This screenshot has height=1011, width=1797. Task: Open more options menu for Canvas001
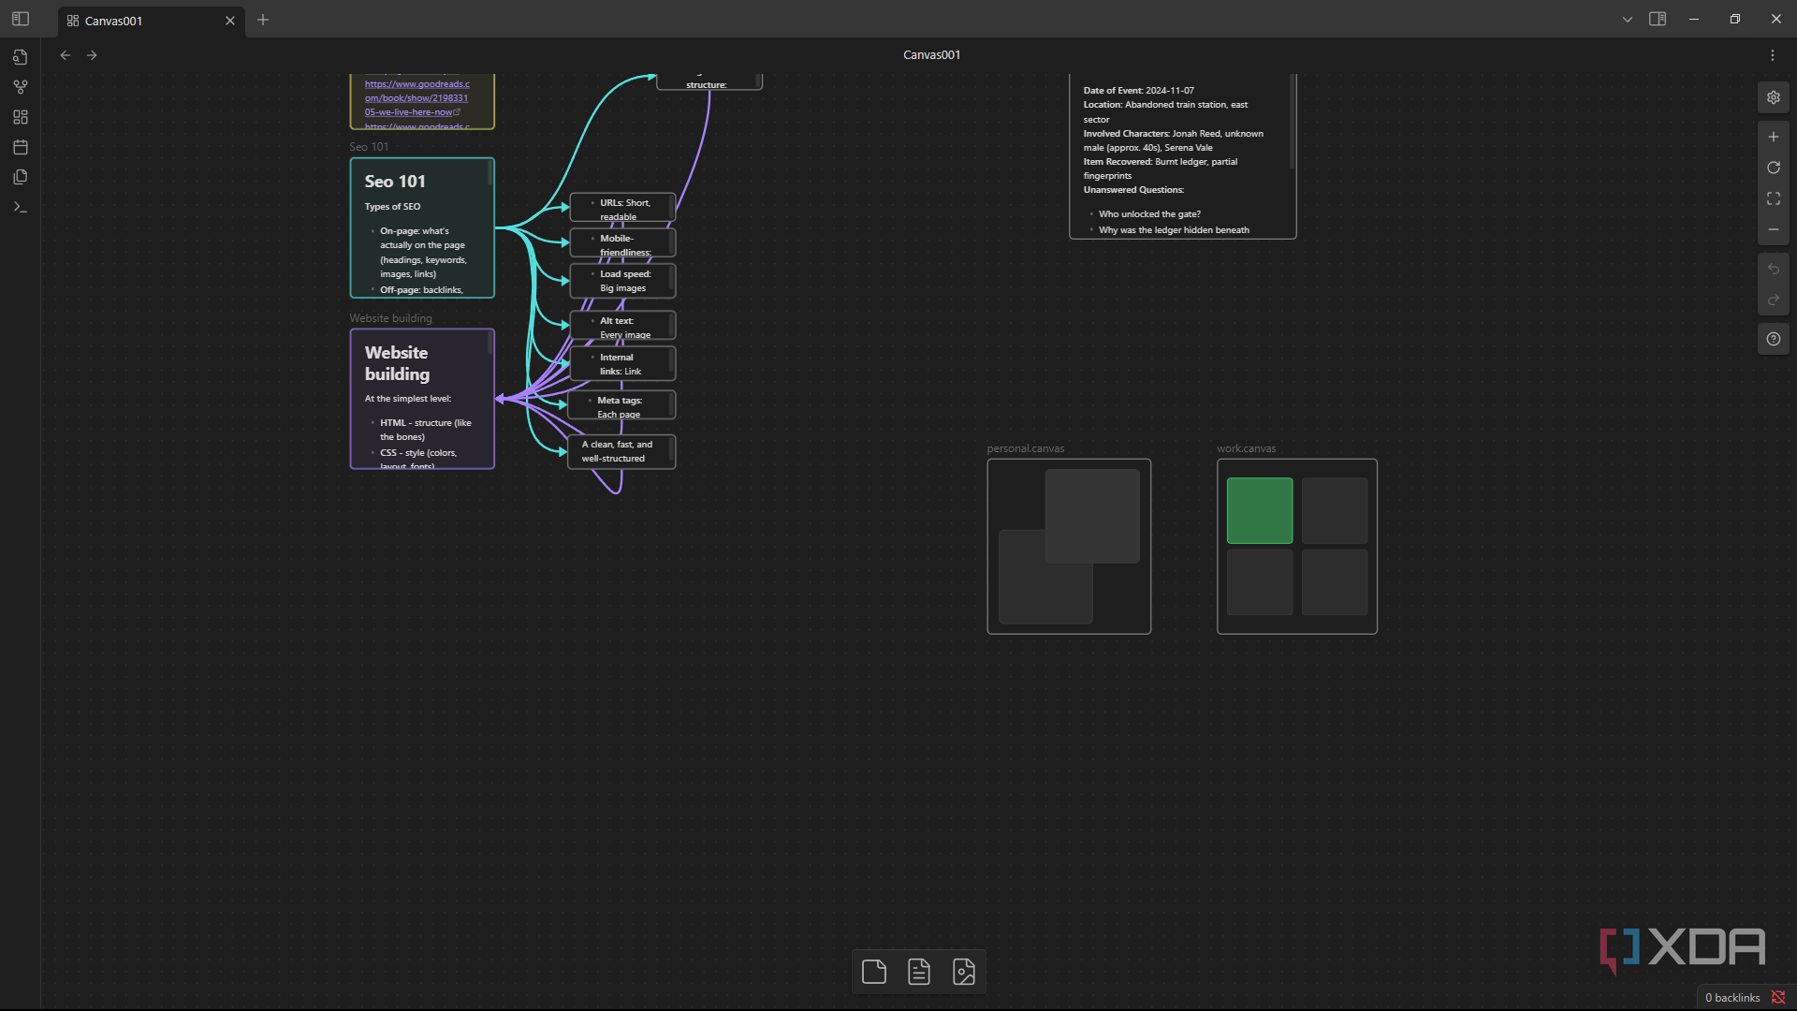point(1772,55)
